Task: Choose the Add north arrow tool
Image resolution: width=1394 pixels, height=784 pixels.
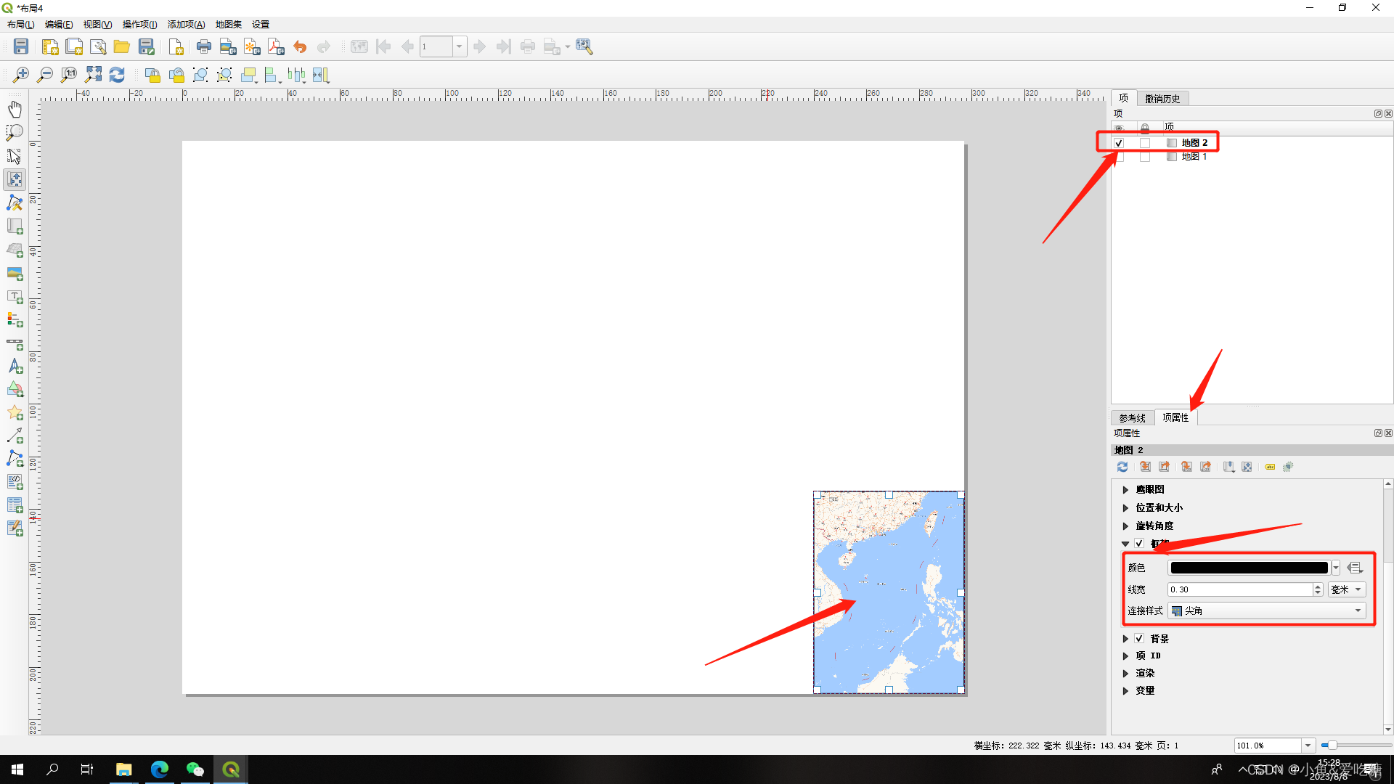Action: coord(15,367)
